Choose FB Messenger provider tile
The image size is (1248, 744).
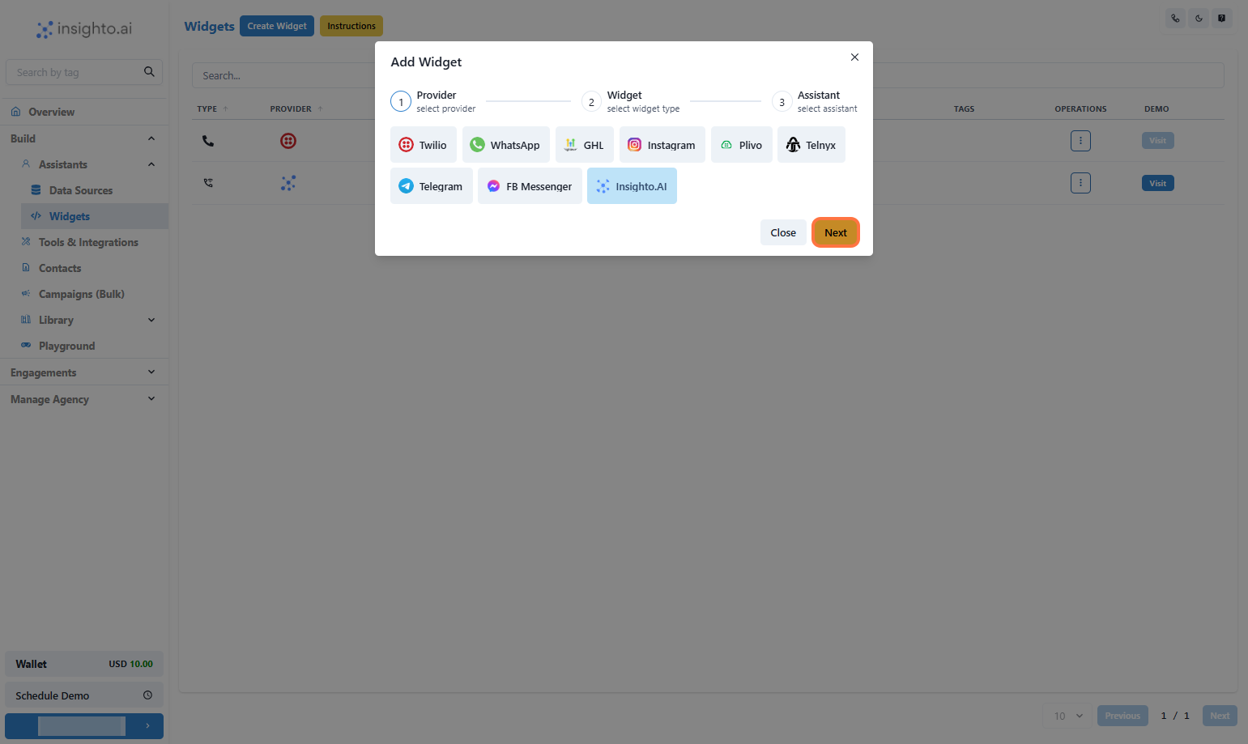530,186
